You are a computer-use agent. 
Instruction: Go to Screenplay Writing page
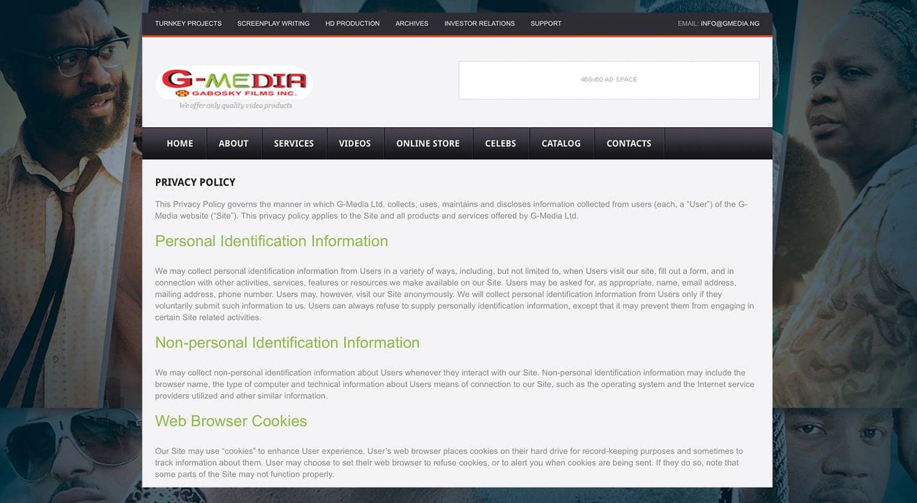click(273, 24)
